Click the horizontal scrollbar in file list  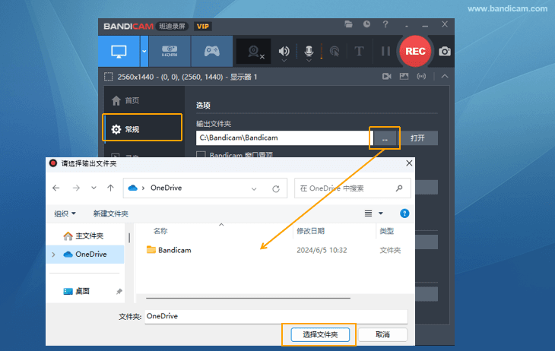248,299
